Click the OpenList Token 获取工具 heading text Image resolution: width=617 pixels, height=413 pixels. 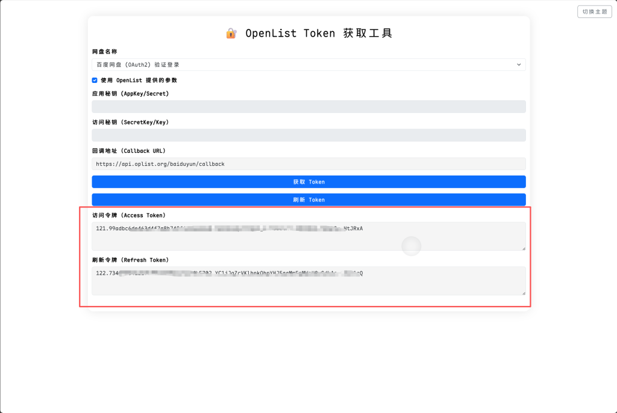(x=319, y=34)
